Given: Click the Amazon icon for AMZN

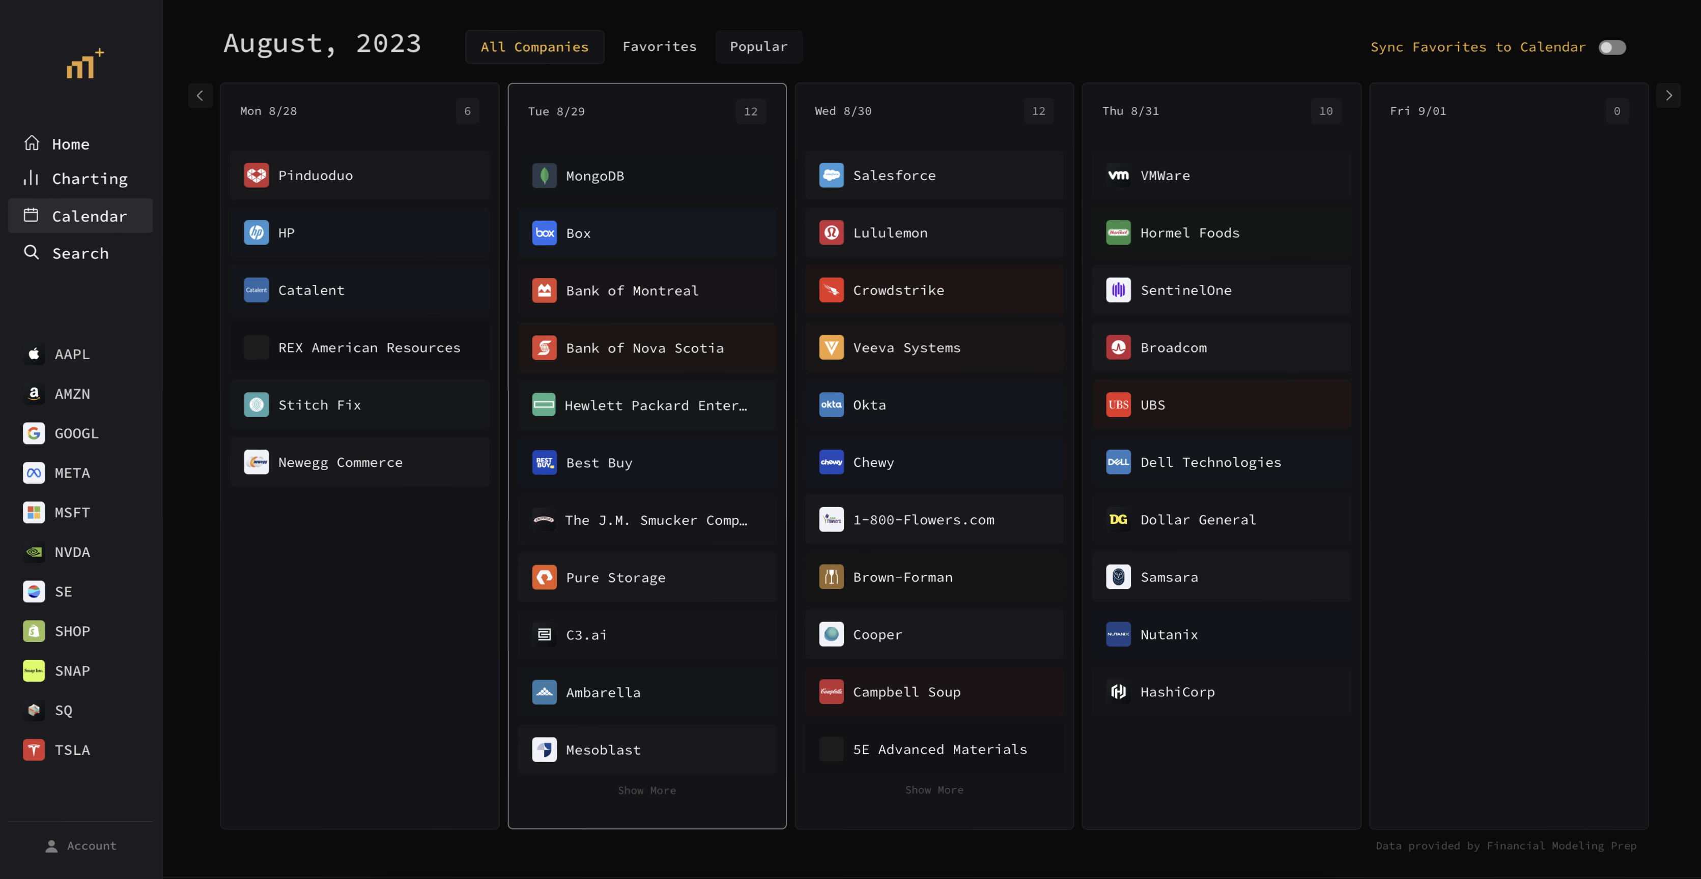Looking at the screenshot, I should coord(34,394).
